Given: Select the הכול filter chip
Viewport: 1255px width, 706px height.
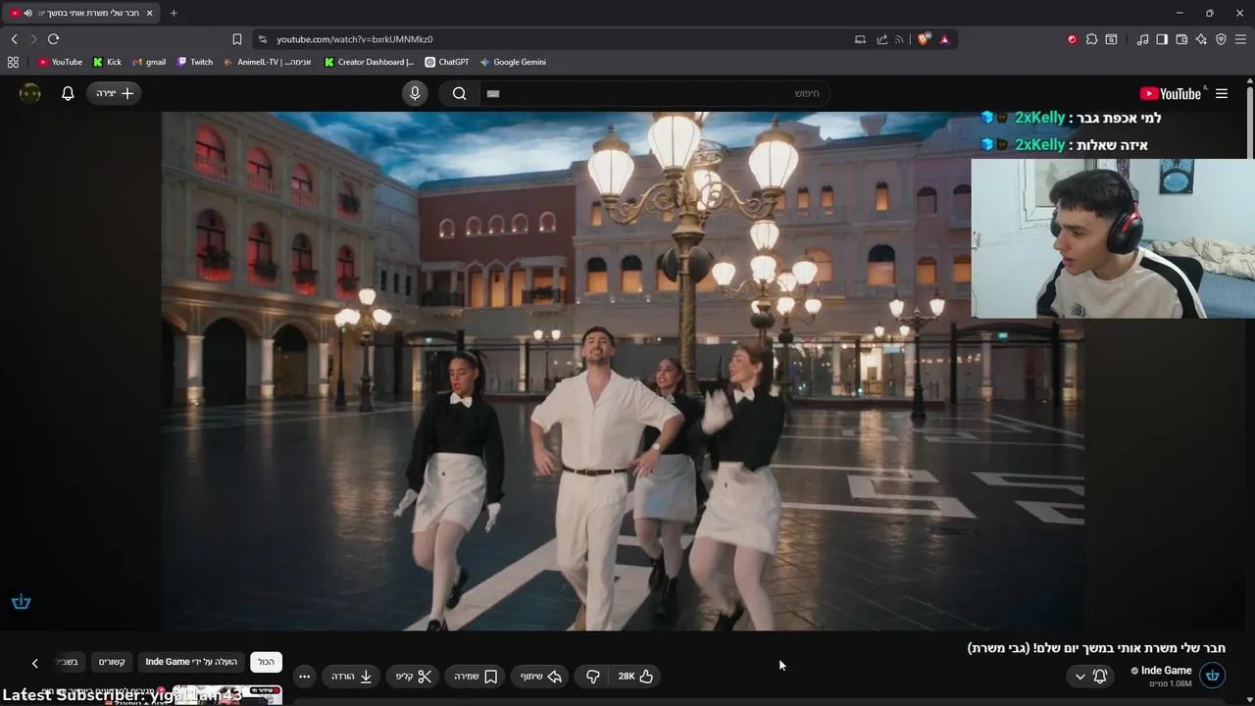Looking at the screenshot, I should coord(267,662).
